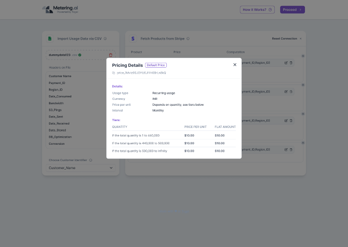Select the Bandwidth header

click(x=56, y=103)
